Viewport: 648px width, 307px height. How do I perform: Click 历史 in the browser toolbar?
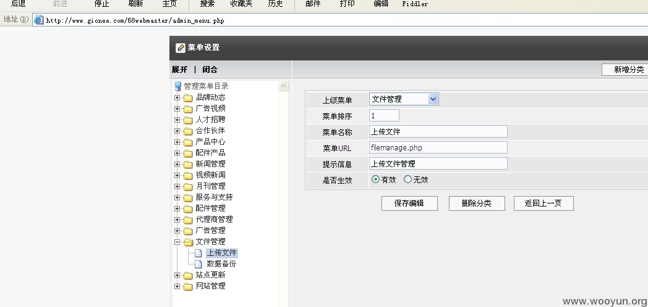point(275,4)
